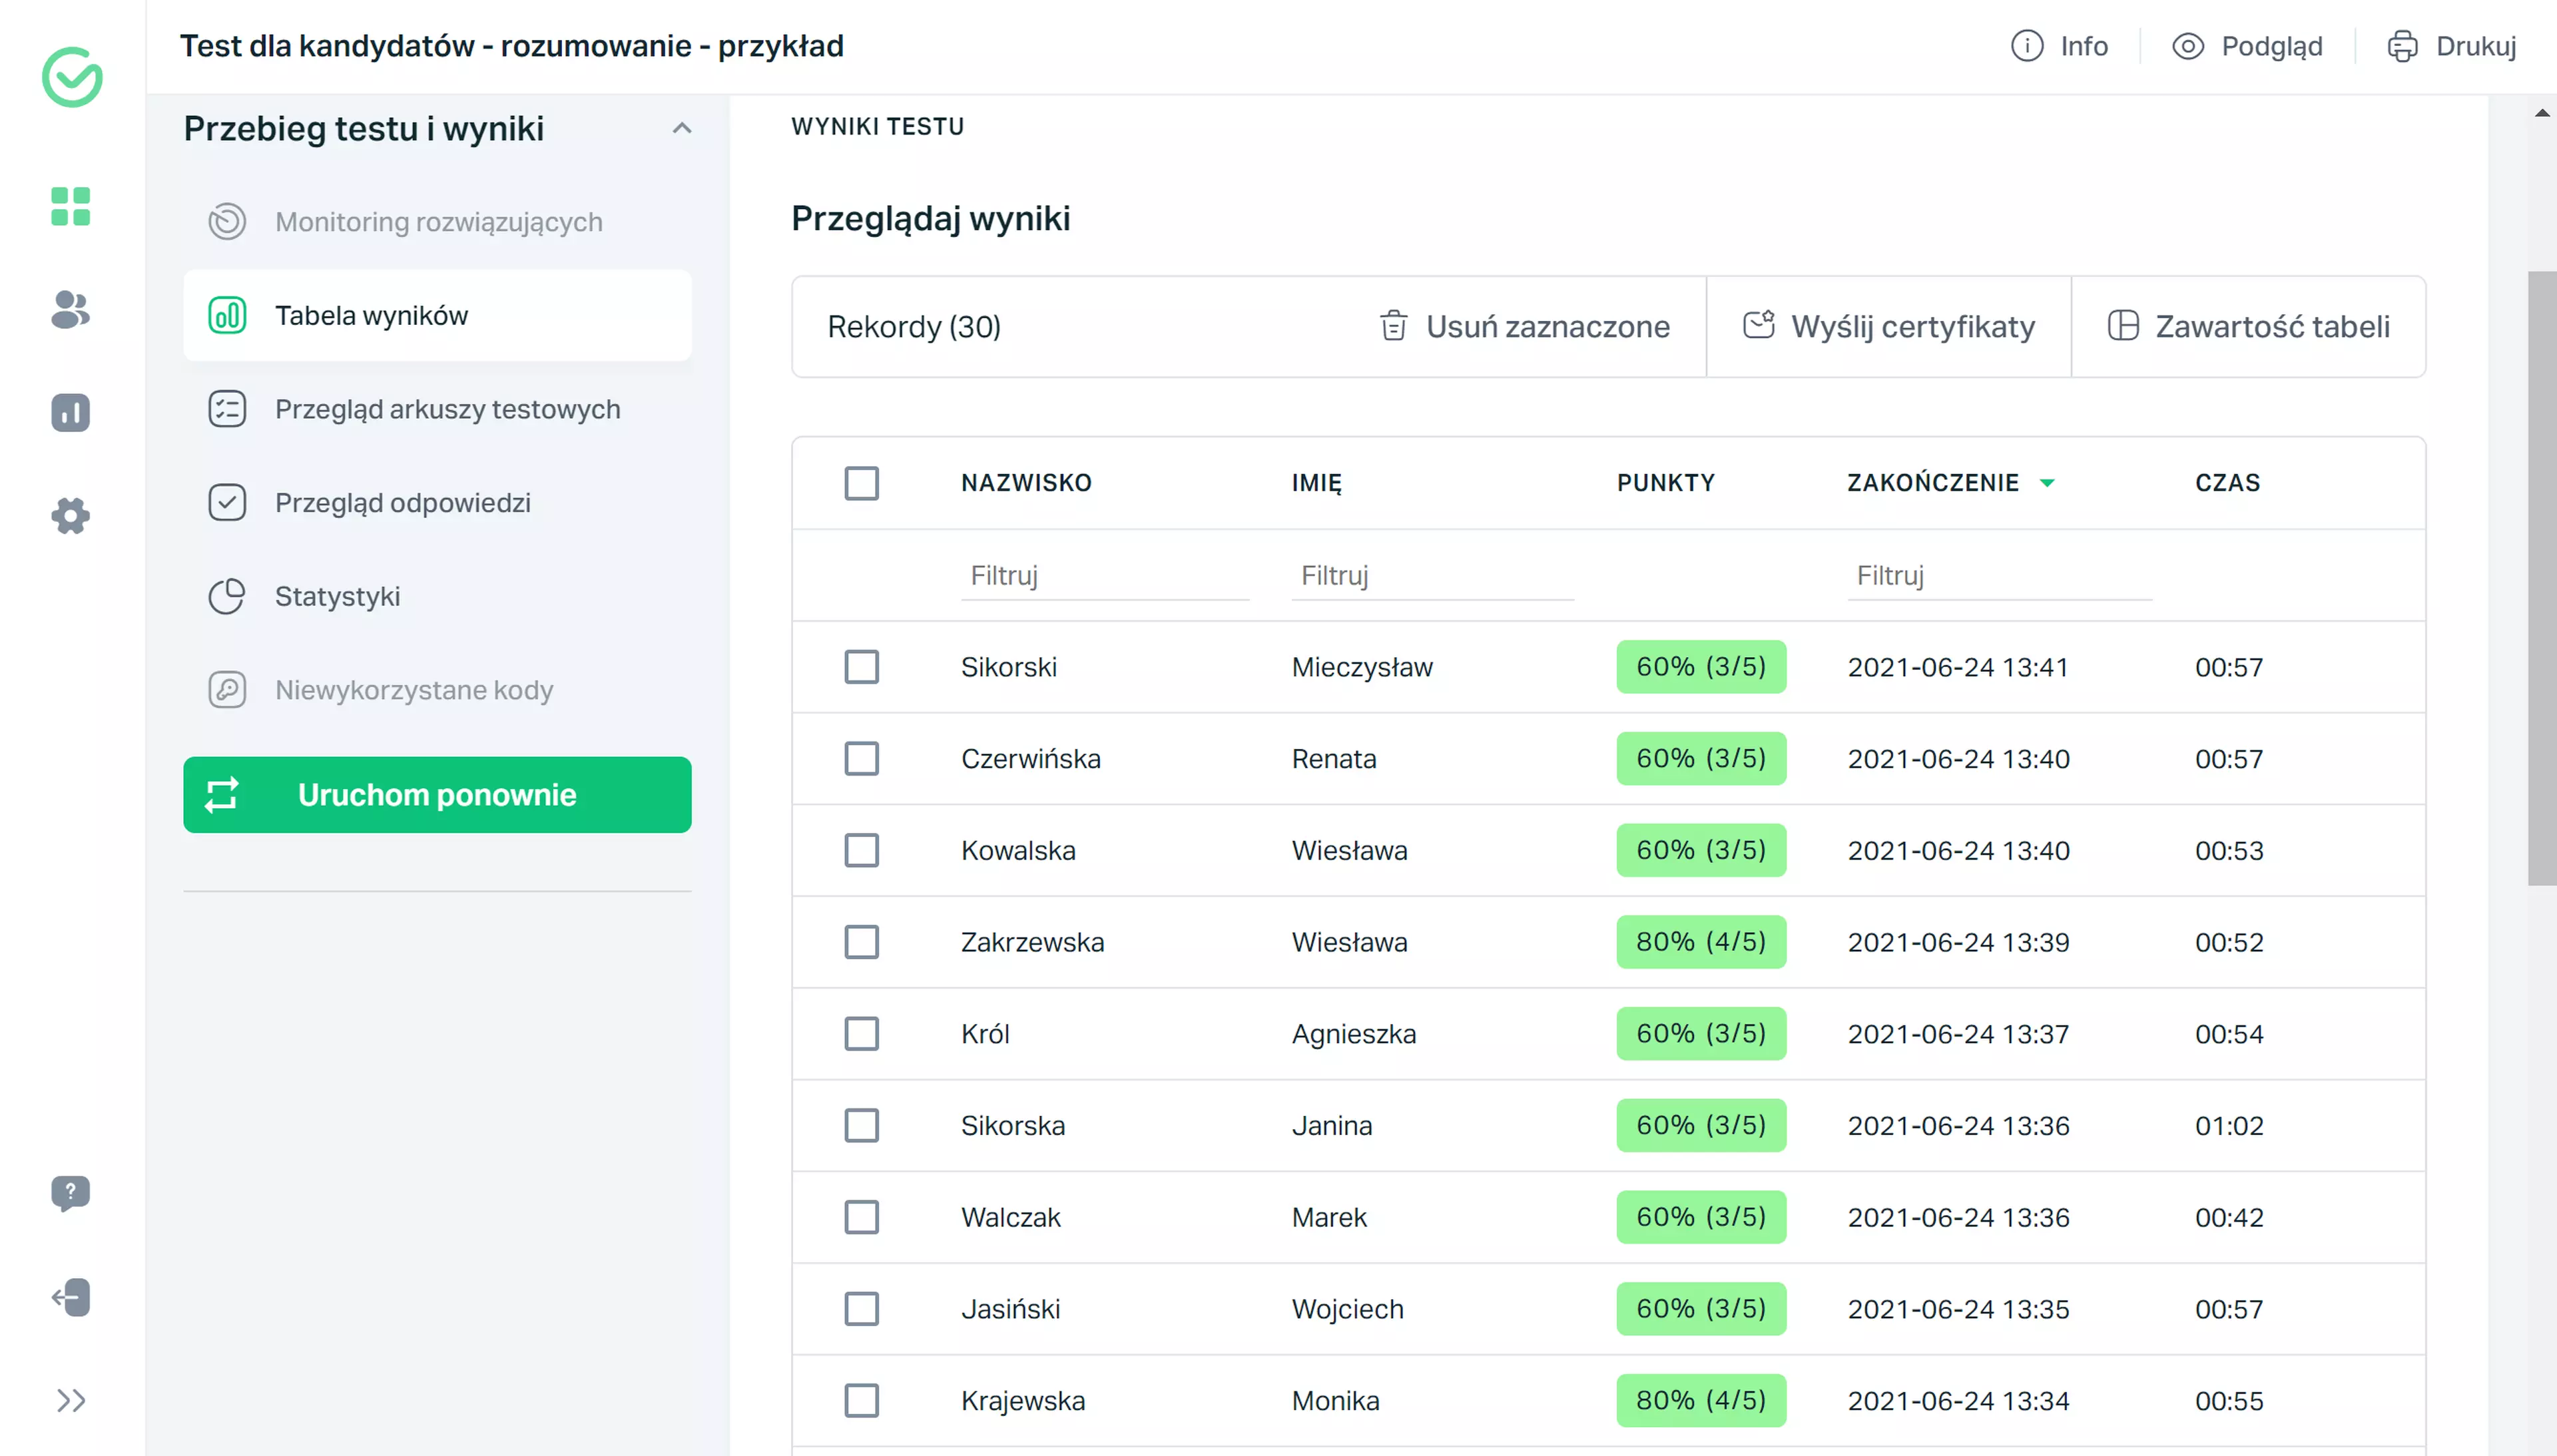Open Przegląd arkuszy testowych menu item
Screen dimensions: 2557x1456
coord(437,409)
